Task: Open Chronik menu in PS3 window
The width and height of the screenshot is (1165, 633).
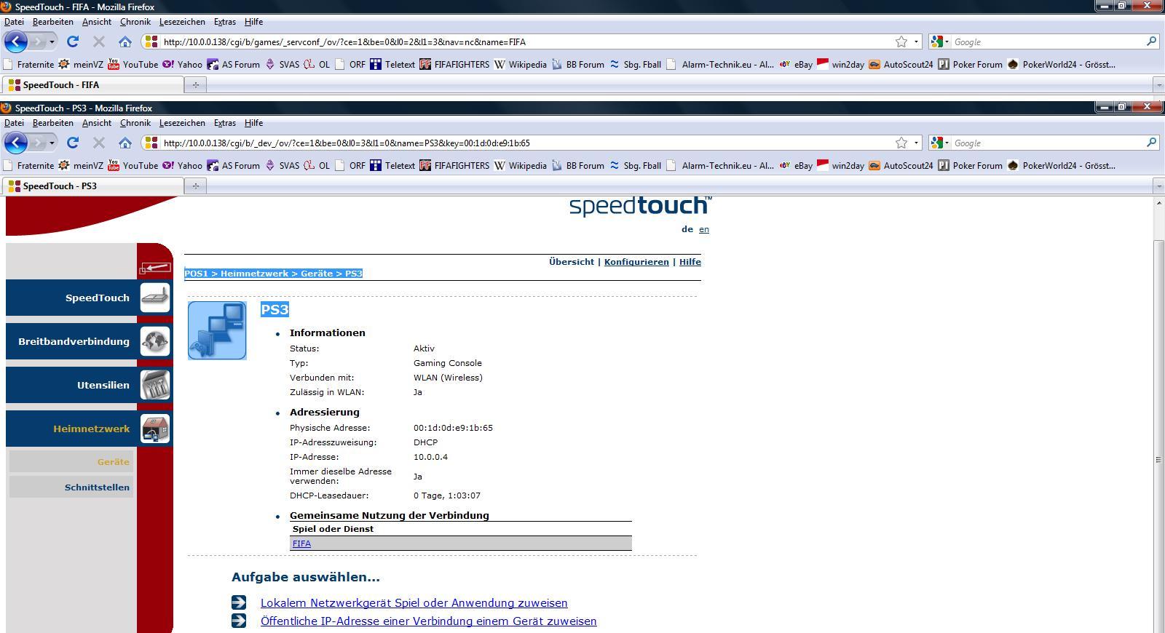Action: (135, 123)
